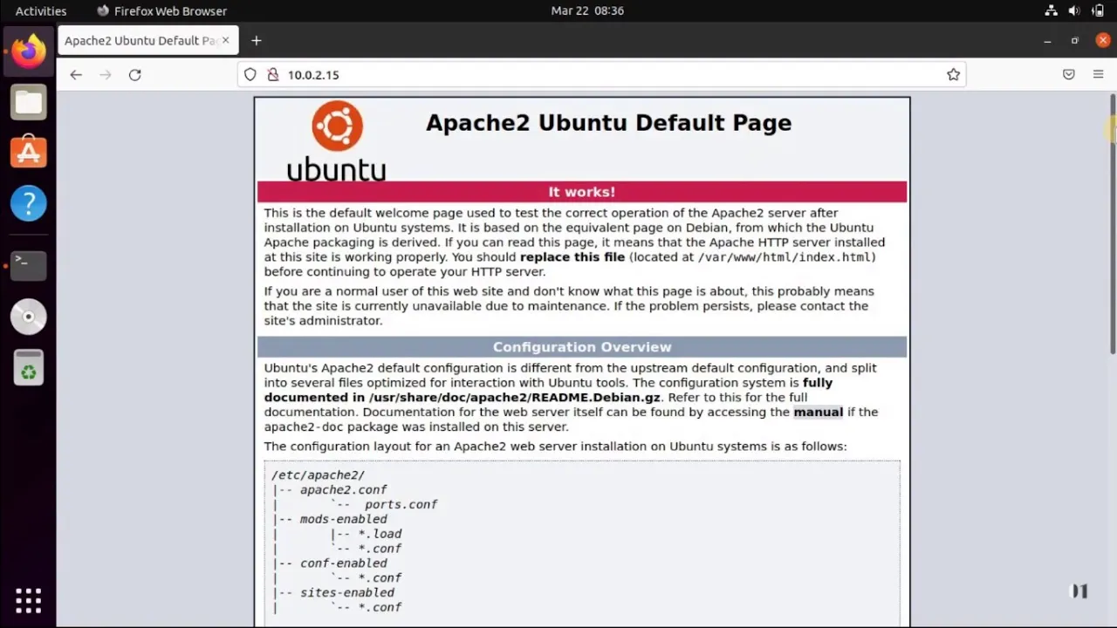Close the Apache2 Ubuntu Default Page tab
The image size is (1117, 628).
pos(226,40)
